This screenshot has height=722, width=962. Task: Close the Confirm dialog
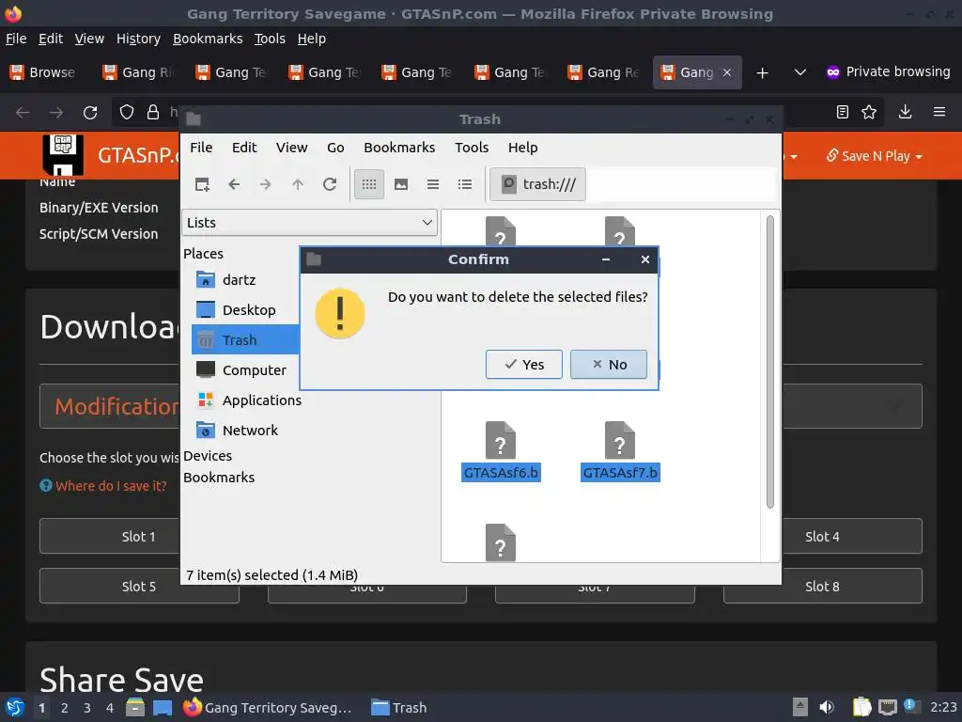click(644, 259)
